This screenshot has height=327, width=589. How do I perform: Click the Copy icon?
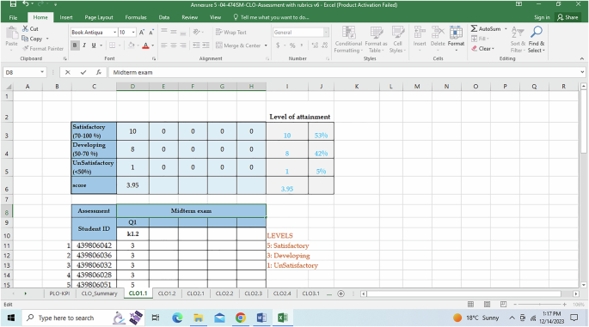[x=25, y=39]
